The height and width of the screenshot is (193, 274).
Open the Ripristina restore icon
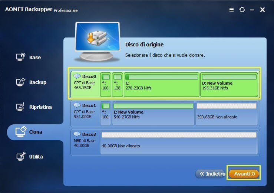[x=20, y=107]
